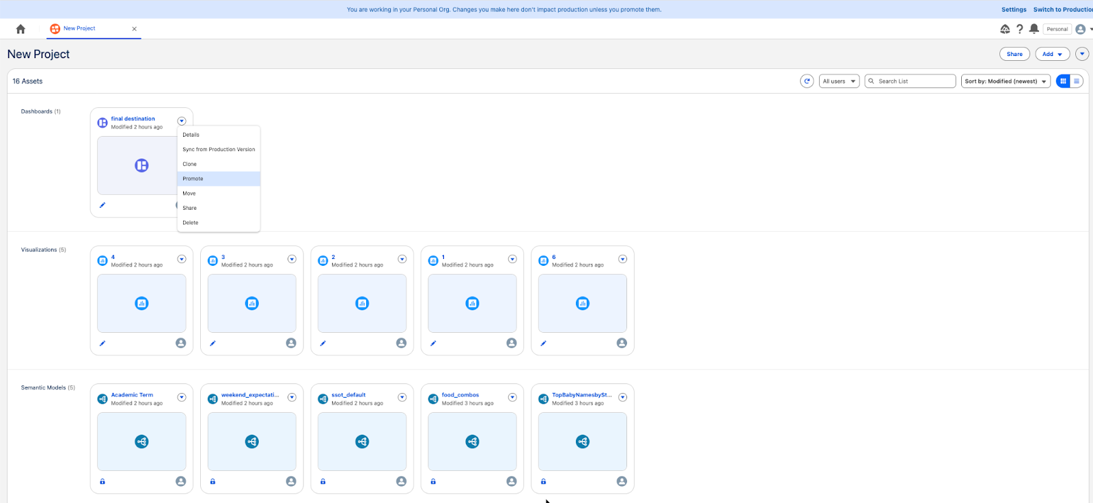Refresh the asset list
Viewport: 1093px width, 503px height.
(x=807, y=81)
